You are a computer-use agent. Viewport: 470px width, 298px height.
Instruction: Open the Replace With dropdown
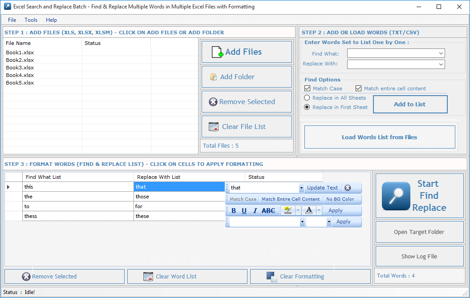pyautogui.click(x=441, y=64)
